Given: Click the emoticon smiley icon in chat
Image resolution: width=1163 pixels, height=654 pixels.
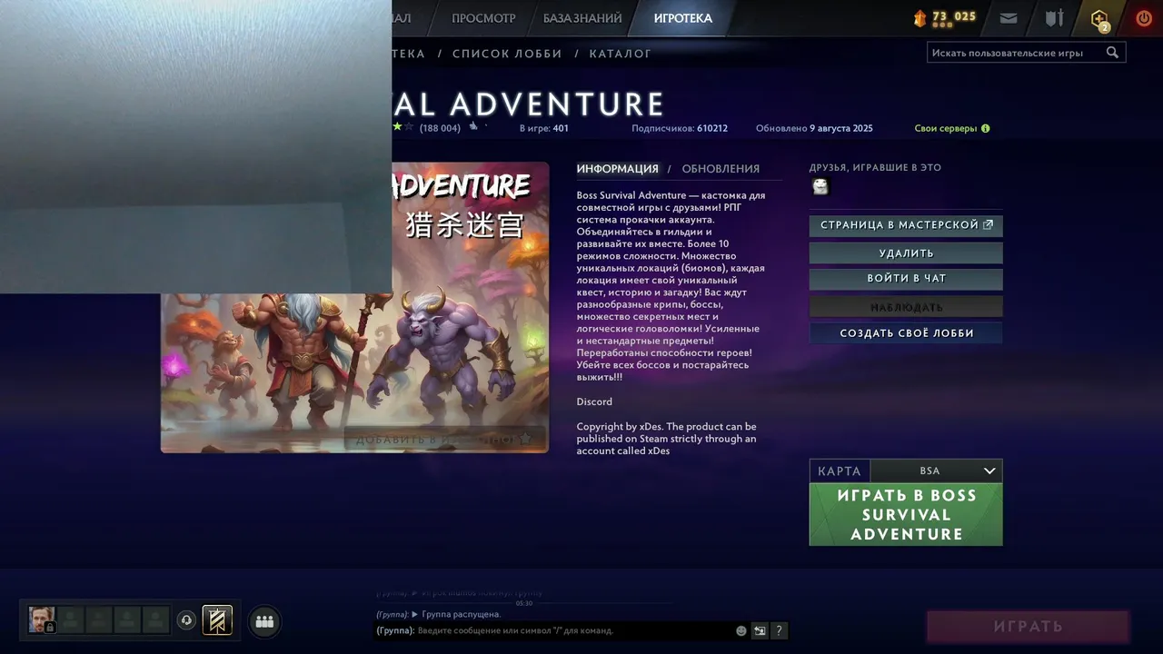Looking at the screenshot, I should pos(741,630).
